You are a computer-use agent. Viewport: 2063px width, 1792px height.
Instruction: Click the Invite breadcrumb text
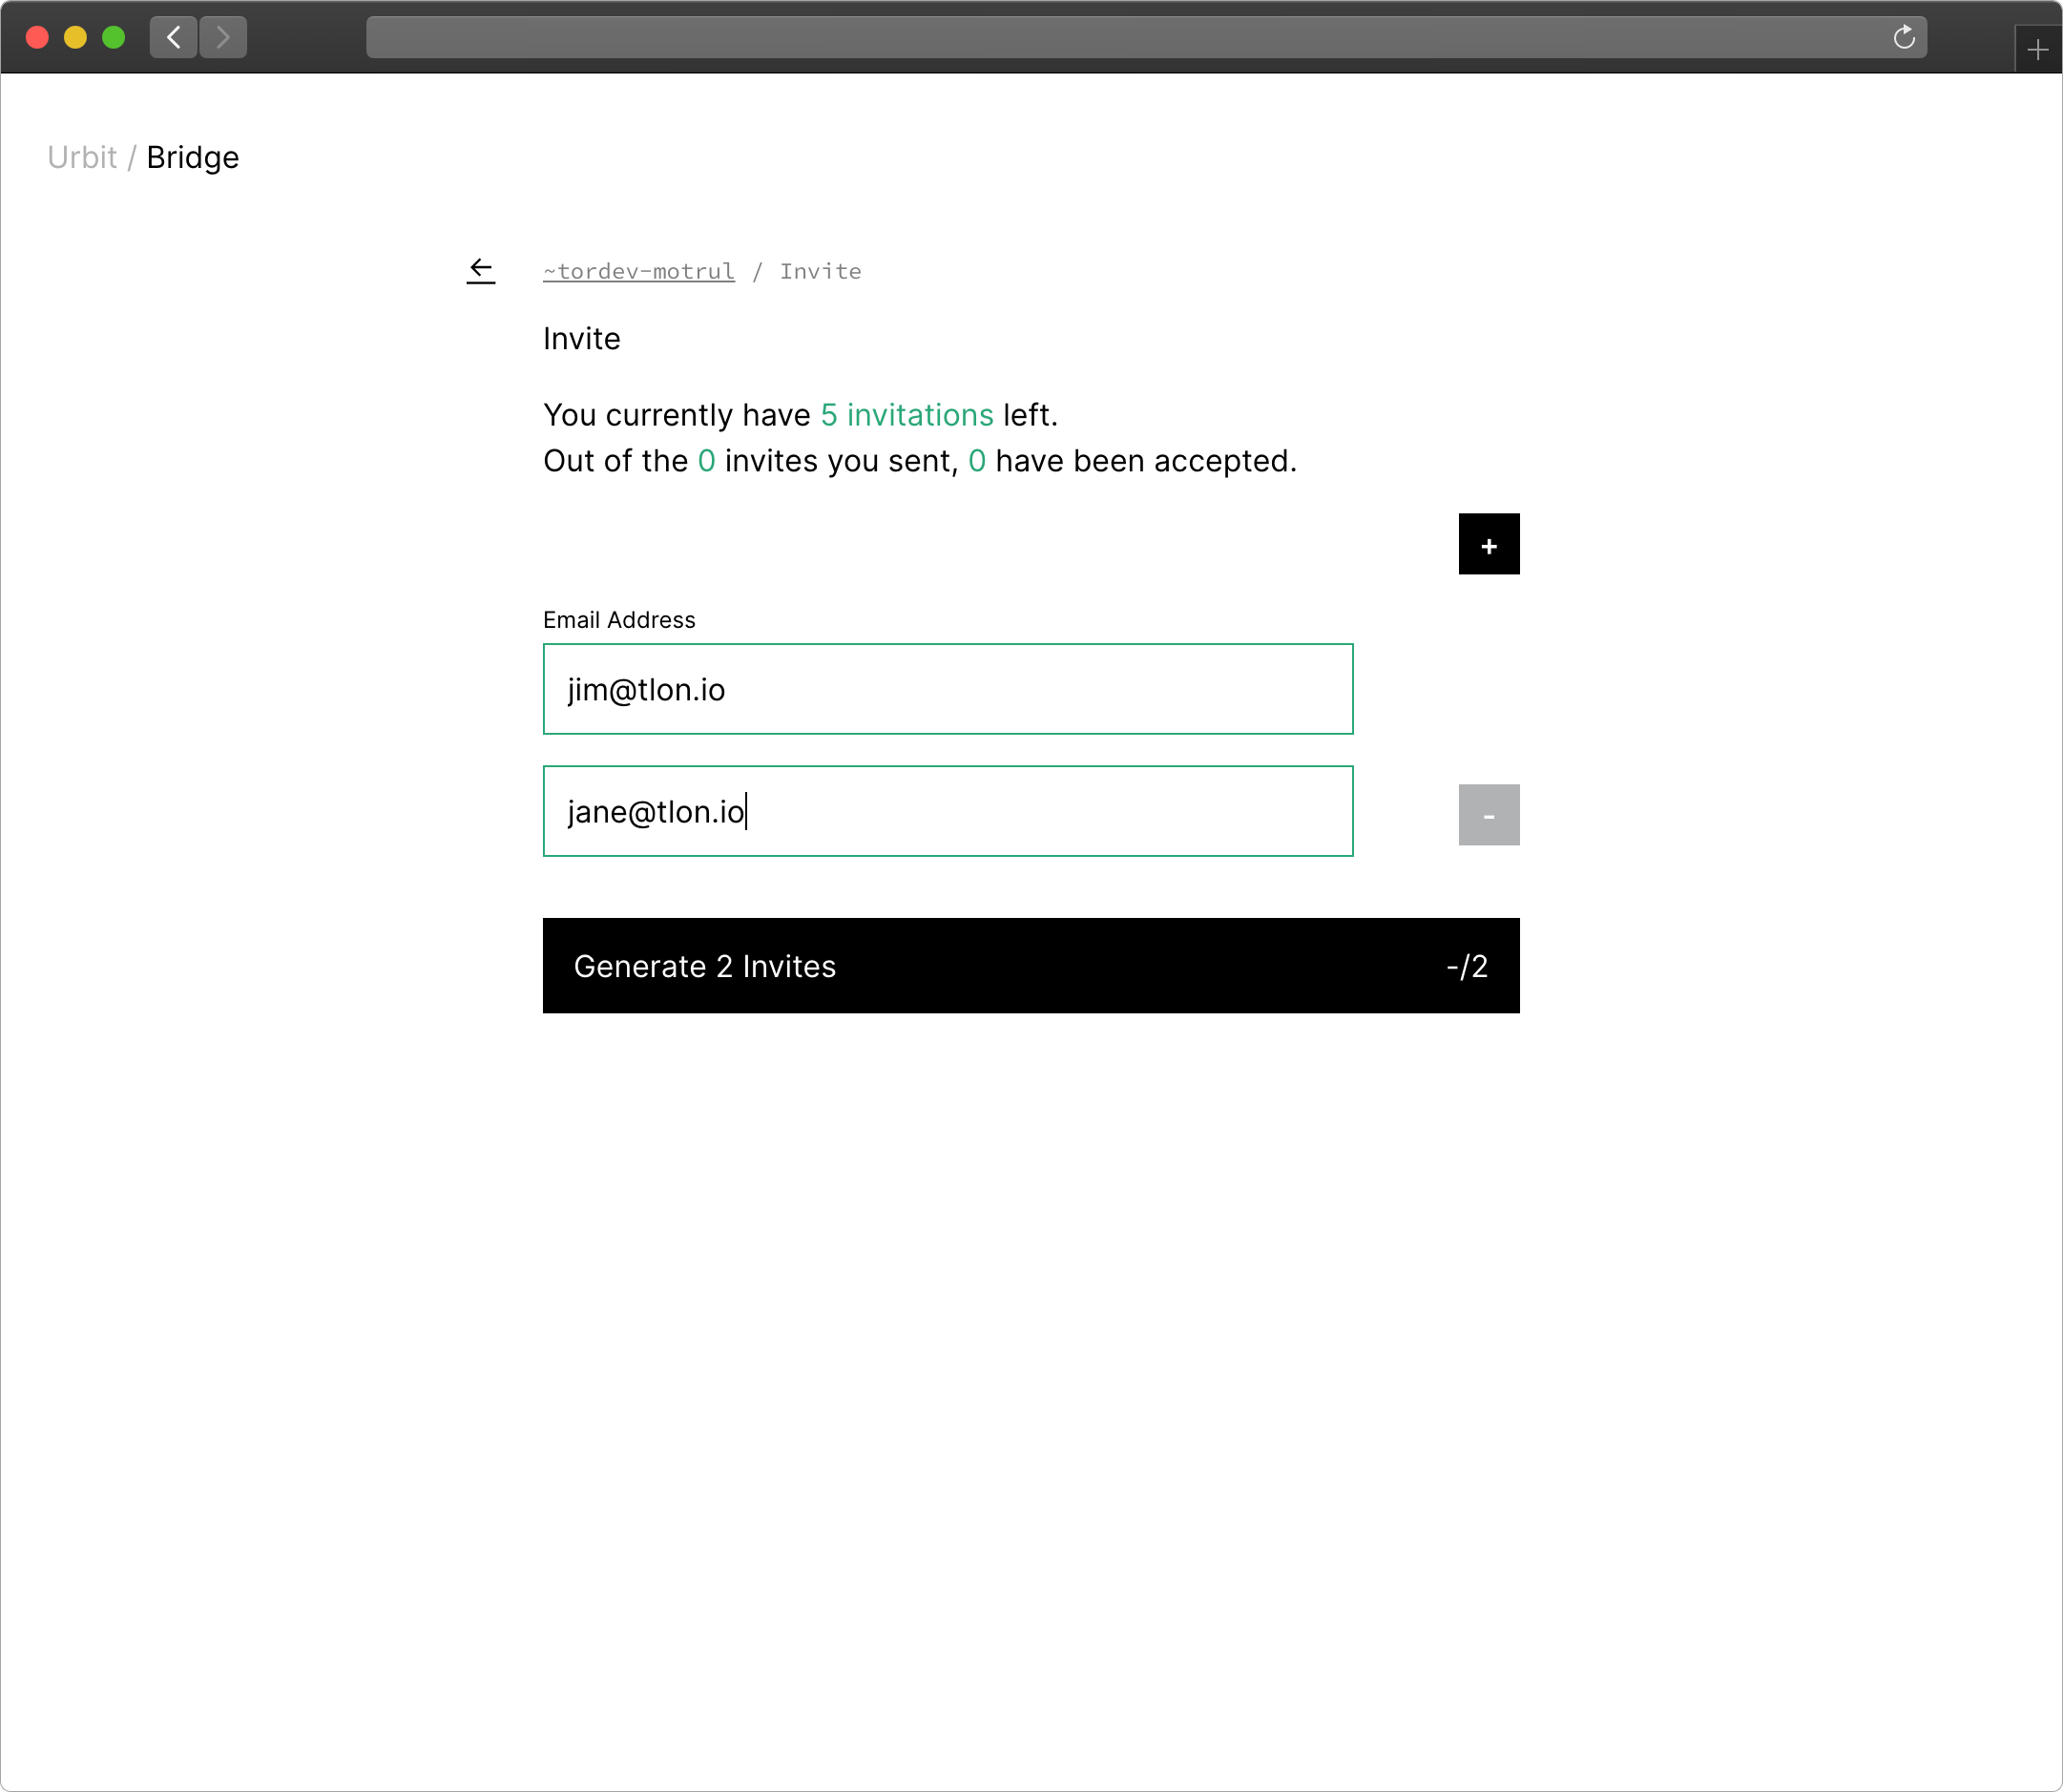[820, 271]
